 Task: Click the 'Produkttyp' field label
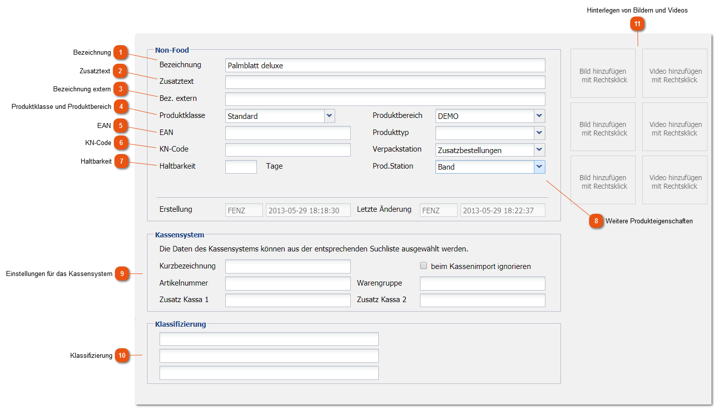click(391, 132)
